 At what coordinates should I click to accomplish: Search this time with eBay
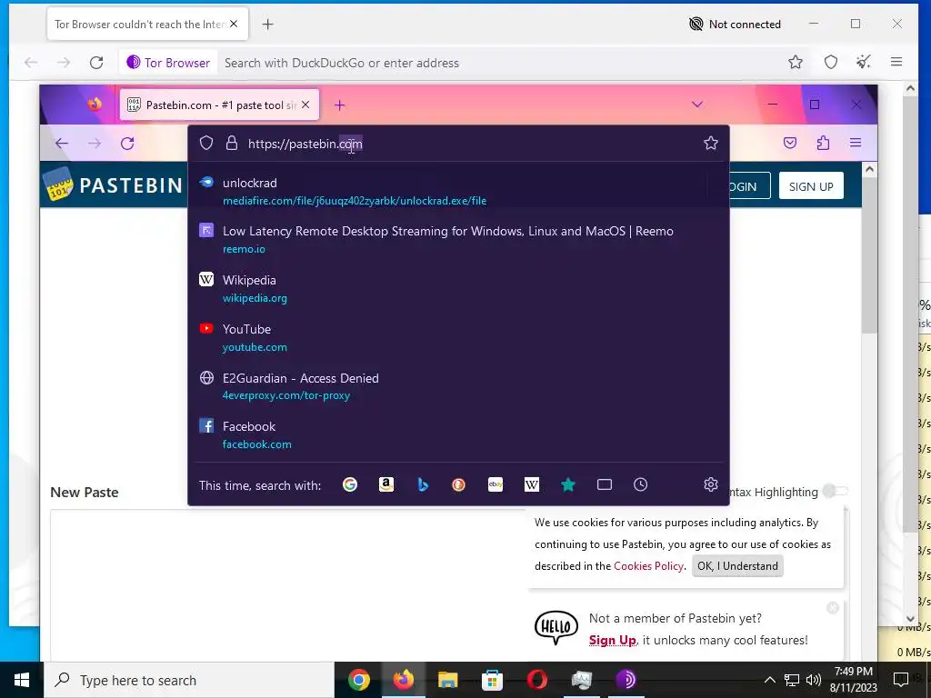point(496,485)
